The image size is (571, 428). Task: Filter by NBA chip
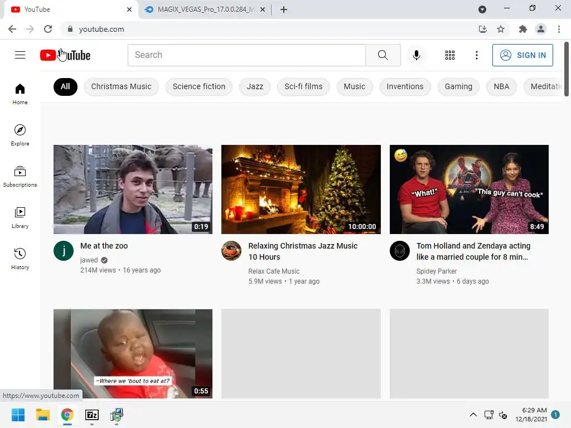click(x=501, y=86)
